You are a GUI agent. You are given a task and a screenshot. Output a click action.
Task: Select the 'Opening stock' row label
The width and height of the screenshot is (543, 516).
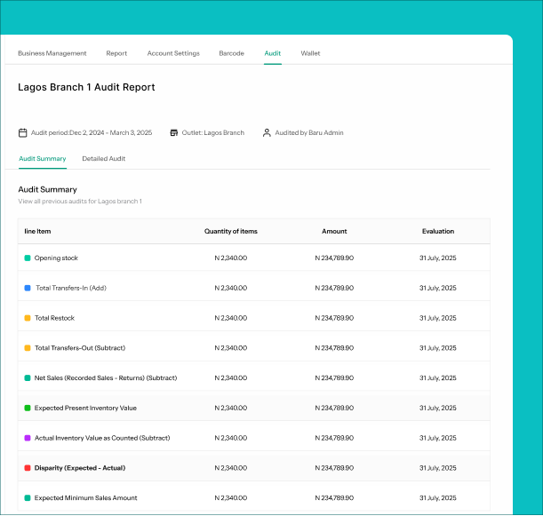tap(56, 258)
